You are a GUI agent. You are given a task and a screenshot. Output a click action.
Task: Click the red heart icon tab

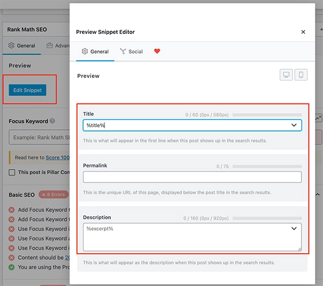157,52
